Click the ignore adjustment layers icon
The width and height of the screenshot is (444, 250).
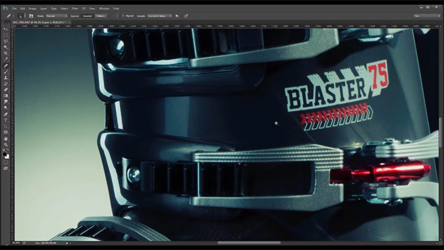pyautogui.click(x=177, y=16)
